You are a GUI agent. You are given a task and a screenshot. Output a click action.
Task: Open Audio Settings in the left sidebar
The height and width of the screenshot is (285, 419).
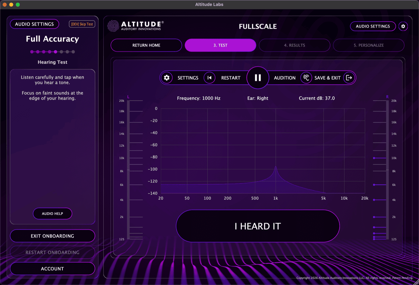pyautogui.click(x=34, y=24)
